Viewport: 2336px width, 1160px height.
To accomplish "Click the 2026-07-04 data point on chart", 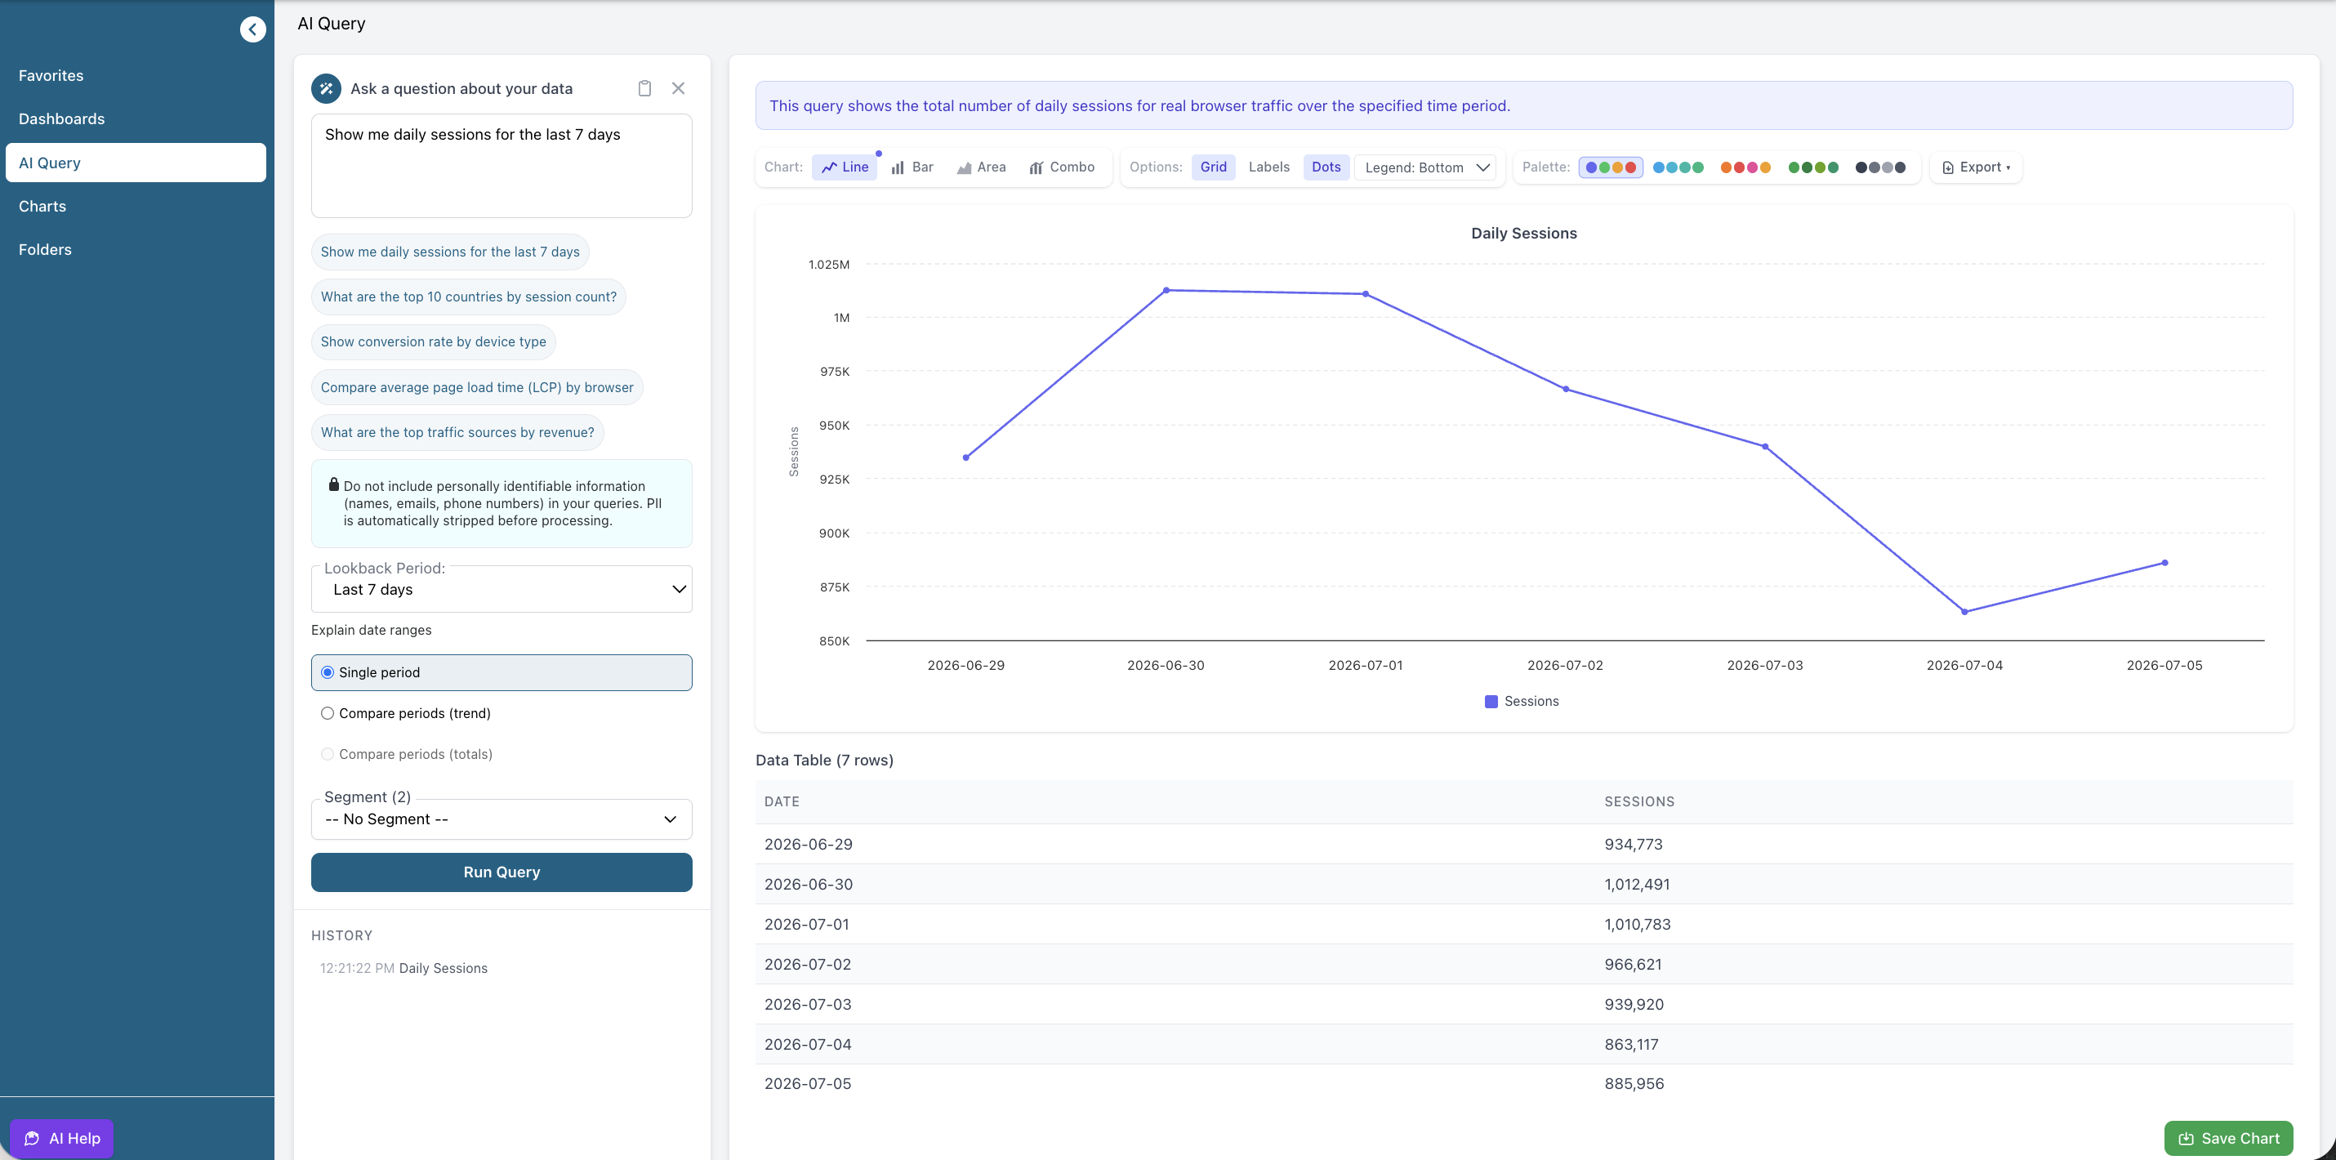I will point(1965,612).
